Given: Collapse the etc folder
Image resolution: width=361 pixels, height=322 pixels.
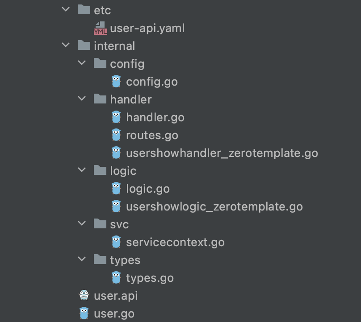Looking at the screenshot, I should (65, 10).
